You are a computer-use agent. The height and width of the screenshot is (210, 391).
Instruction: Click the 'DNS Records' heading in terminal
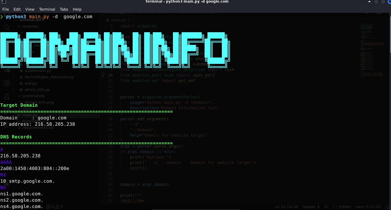16,137
